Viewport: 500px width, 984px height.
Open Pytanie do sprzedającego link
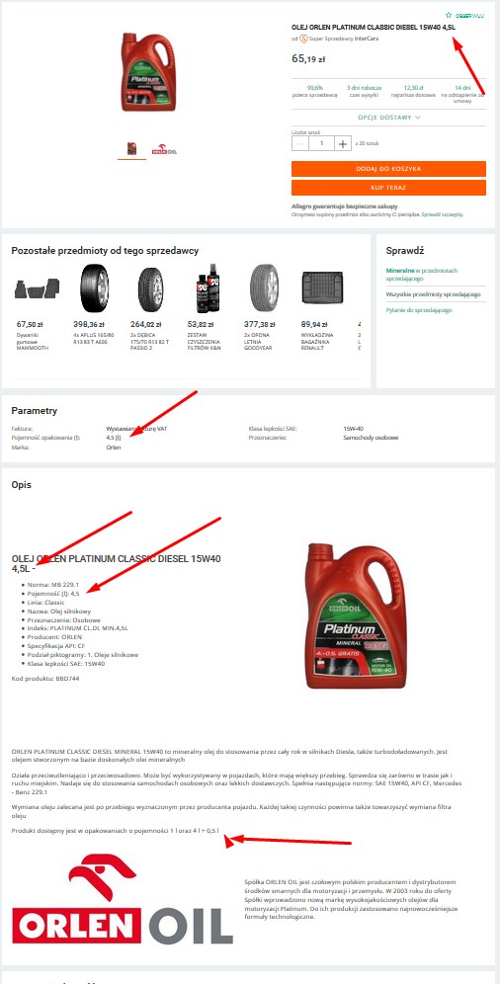(419, 310)
